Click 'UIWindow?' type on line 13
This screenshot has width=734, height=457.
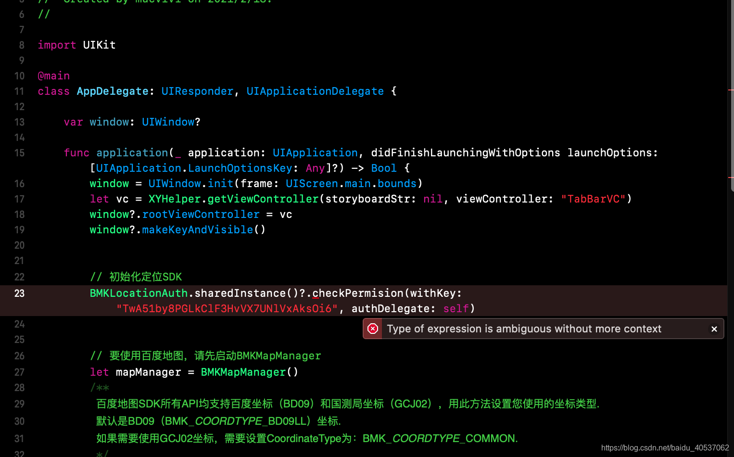pos(171,122)
